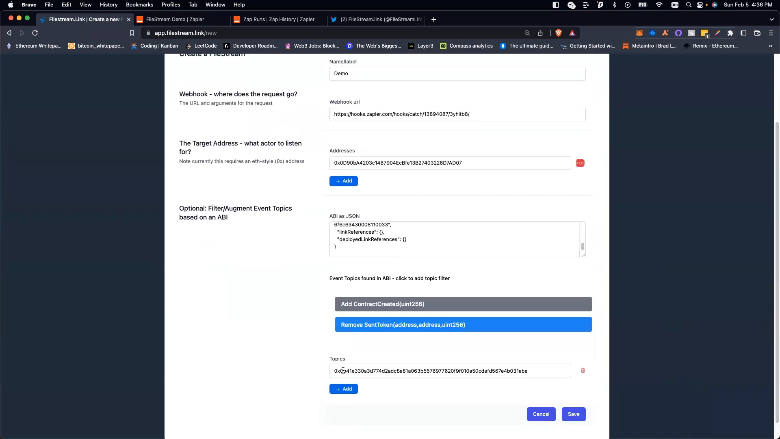Save the new FileStream
The height and width of the screenshot is (439, 780).
[x=573, y=414]
